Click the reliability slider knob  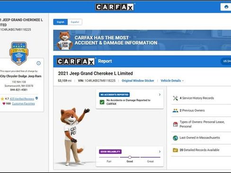tap(130, 157)
